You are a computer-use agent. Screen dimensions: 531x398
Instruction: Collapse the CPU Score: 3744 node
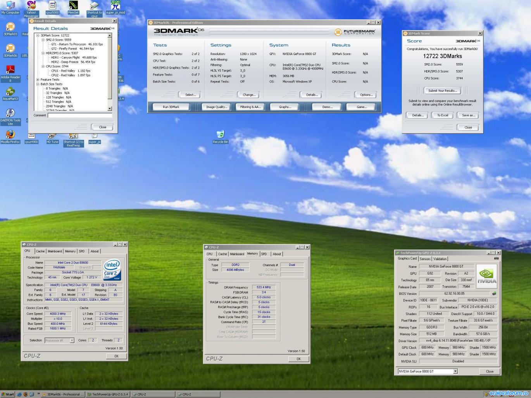(x=43, y=66)
